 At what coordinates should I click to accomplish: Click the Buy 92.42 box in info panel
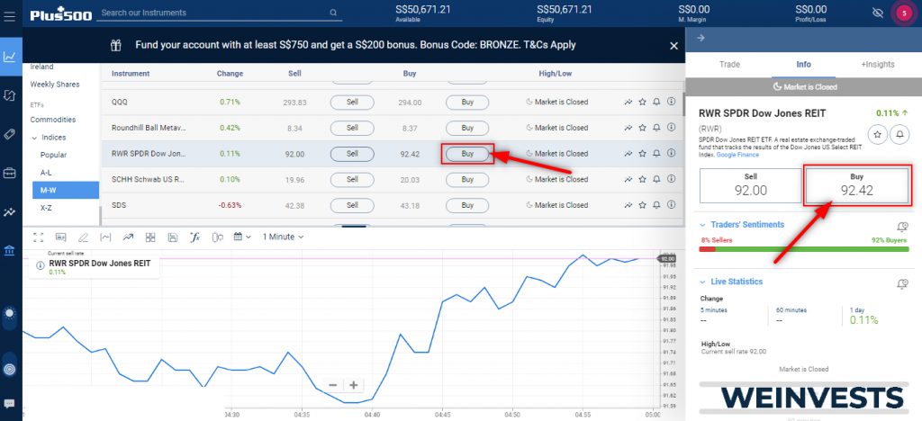pyautogui.click(x=857, y=185)
